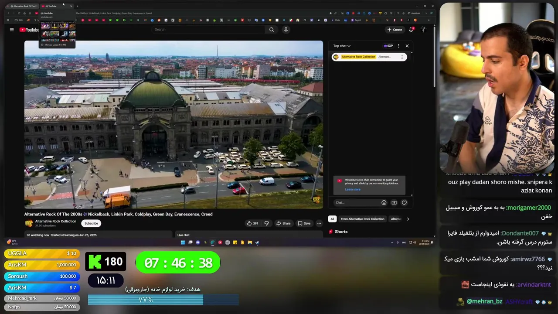The width and height of the screenshot is (558, 314).
Task: Like the video with 391 likes
Action: click(252, 223)
